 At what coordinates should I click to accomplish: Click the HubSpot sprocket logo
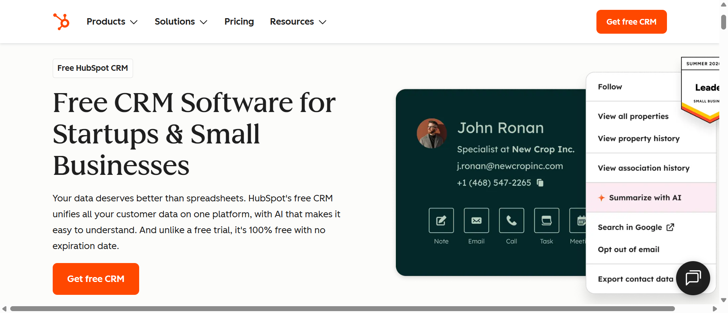click(x=61, y=22)
